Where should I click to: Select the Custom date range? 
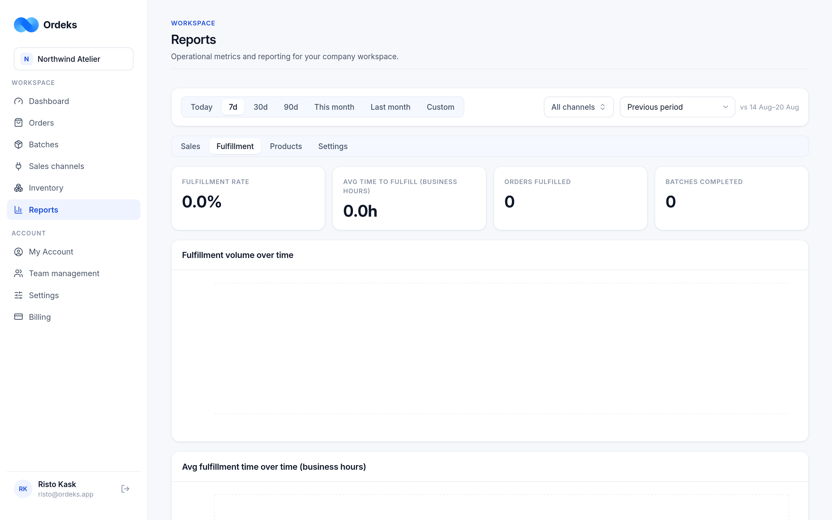(440, 107)
